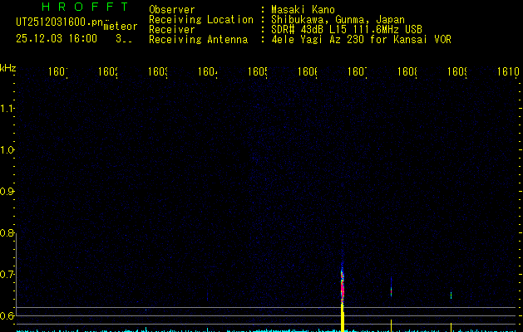Click the 1.0 kHz frequency tick label

tap(7, 150)
